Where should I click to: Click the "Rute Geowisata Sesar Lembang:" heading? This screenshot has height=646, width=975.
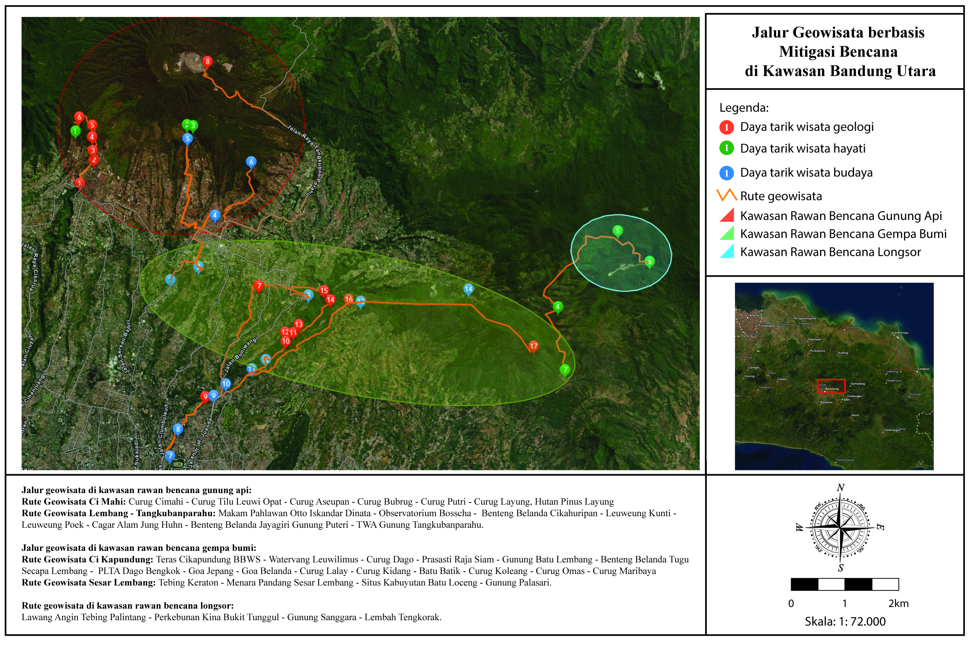coord(89,583)
